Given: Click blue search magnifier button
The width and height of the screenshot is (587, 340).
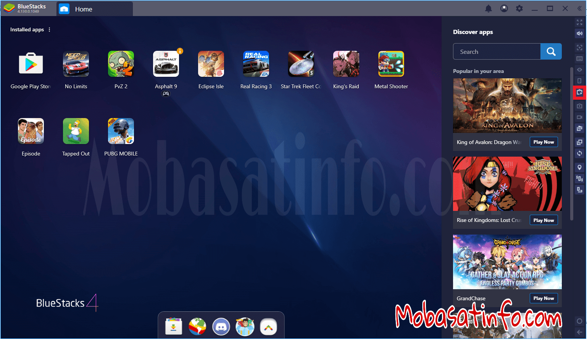Looking at the screenshot, I should (551, 52).
